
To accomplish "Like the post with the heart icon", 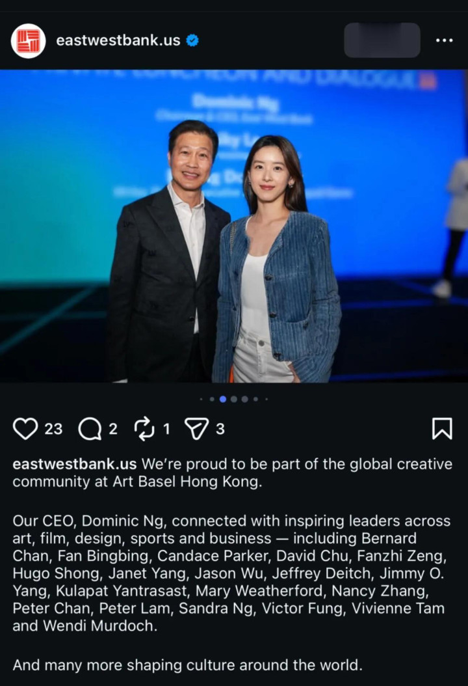I will point(25,428).
